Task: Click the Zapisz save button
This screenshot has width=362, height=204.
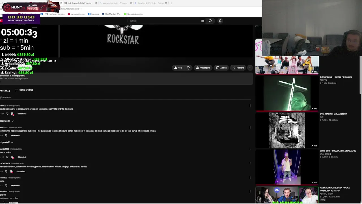Action: coord(221,68)
